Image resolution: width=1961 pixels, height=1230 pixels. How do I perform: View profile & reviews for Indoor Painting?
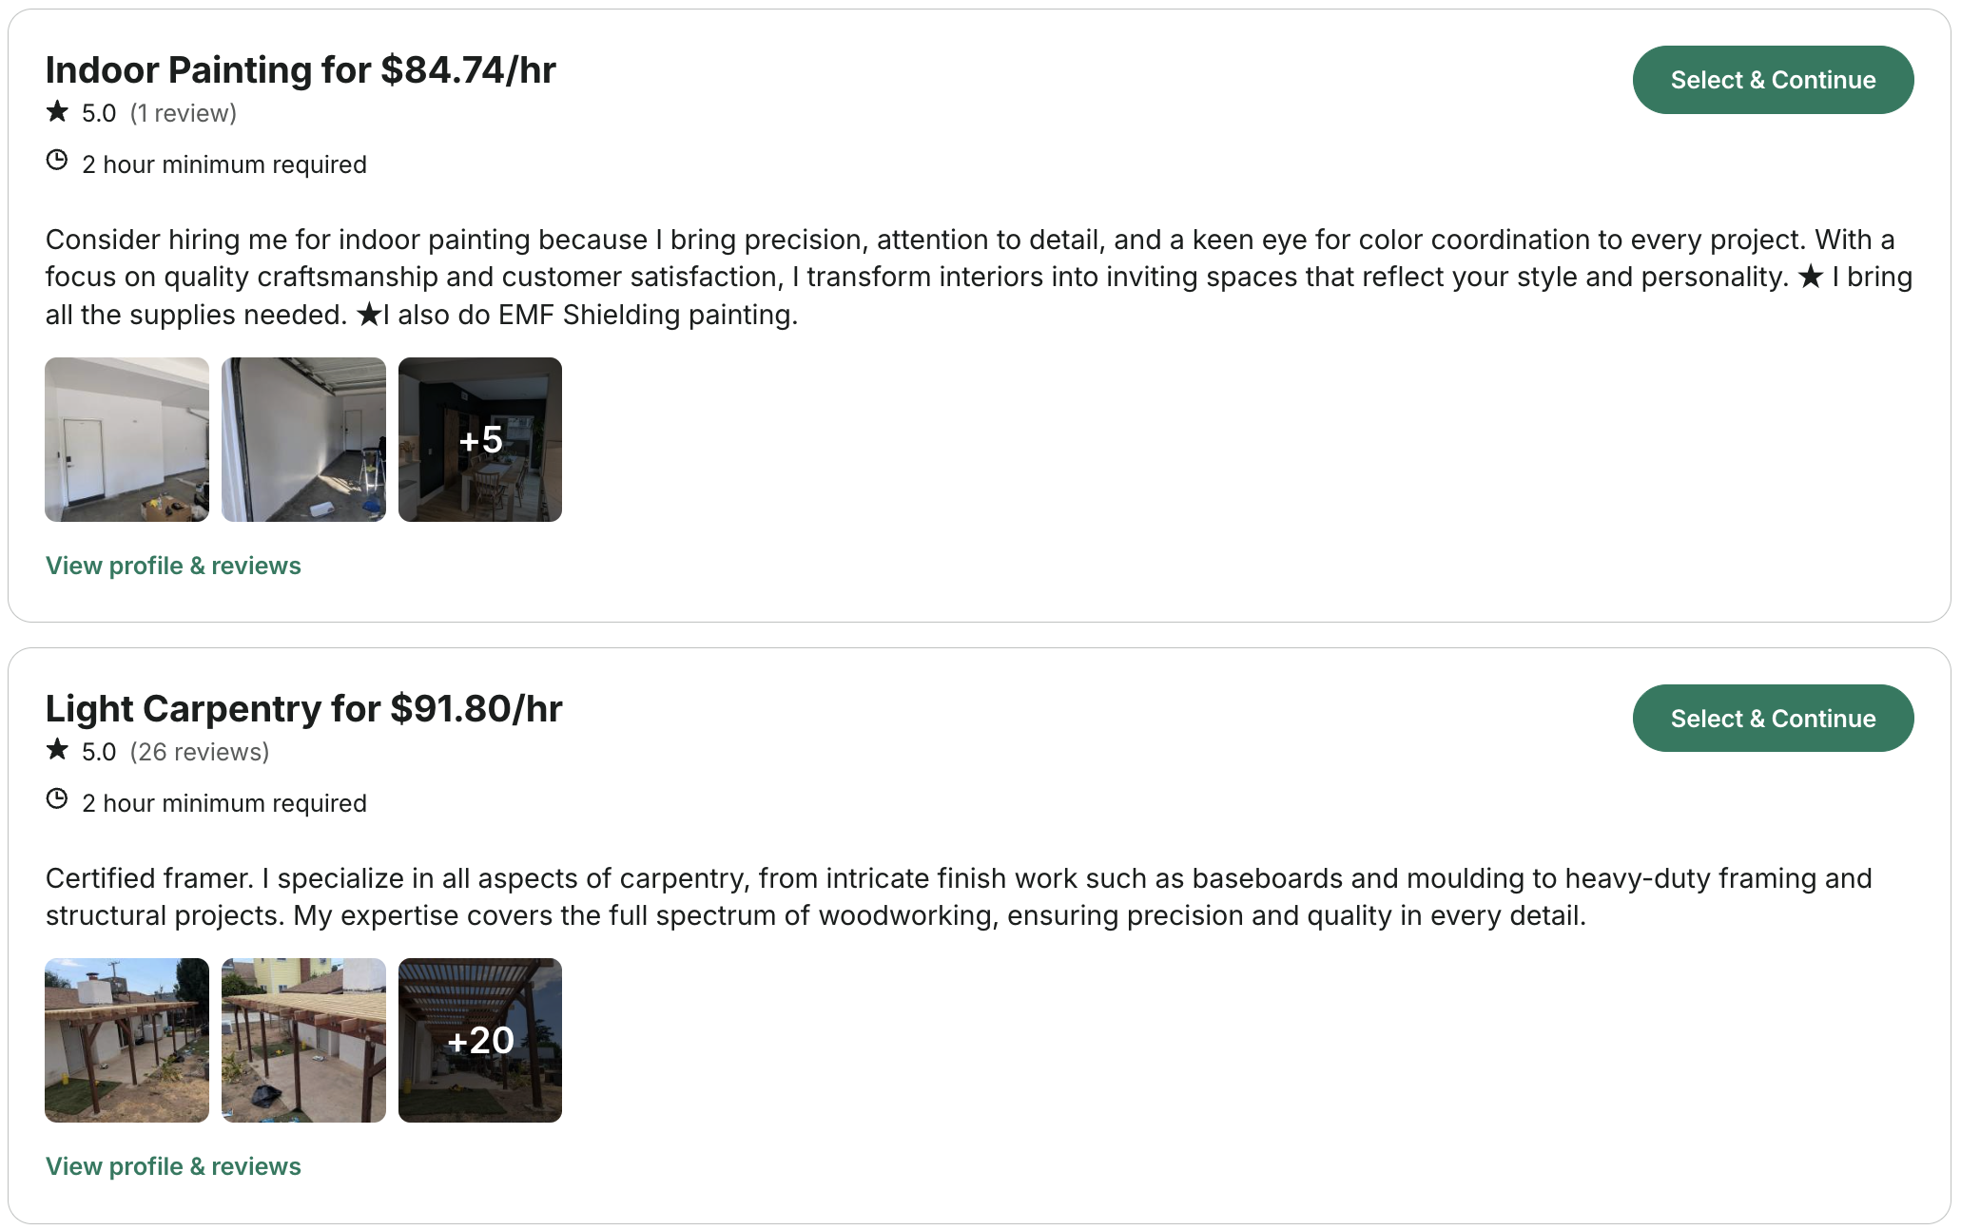(173, 566)
